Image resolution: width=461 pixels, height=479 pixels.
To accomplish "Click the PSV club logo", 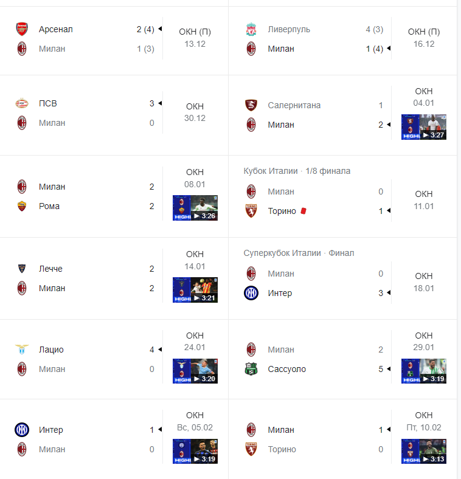I will coord(22,103).
